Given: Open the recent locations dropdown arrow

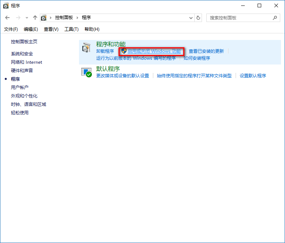Looking at the screenshot, I should pos(27,18).
